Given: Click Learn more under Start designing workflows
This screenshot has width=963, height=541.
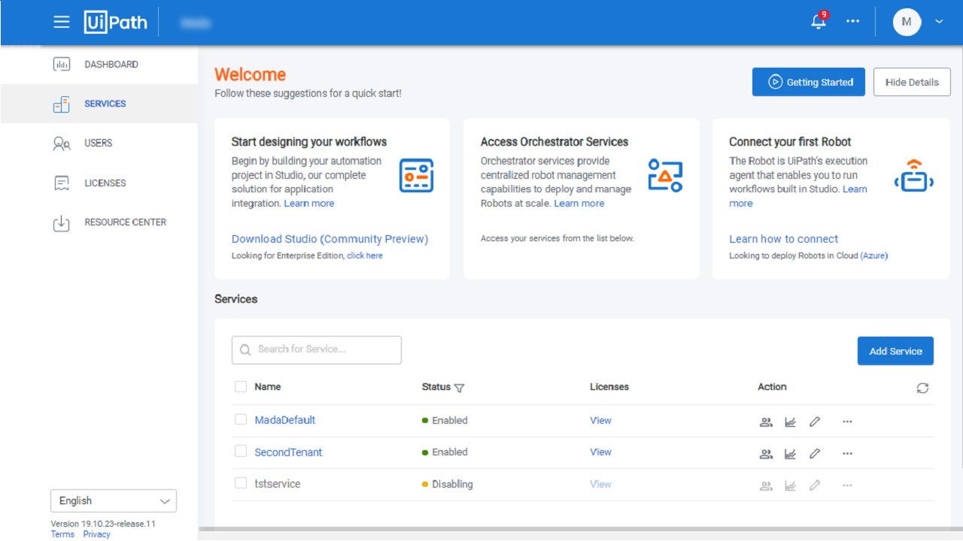Looking at the screenshot, I should click(309, 204).
